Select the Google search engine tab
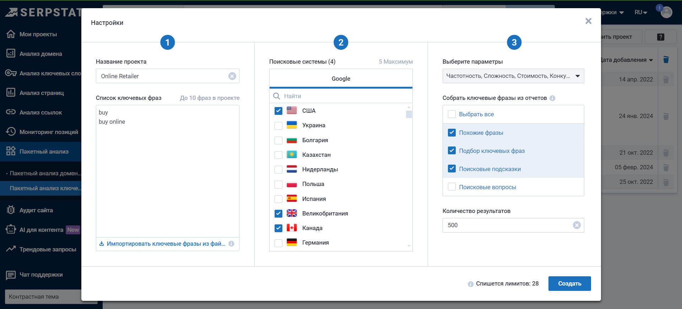This screenshot has height=309, width=682. tap(341, 79)
